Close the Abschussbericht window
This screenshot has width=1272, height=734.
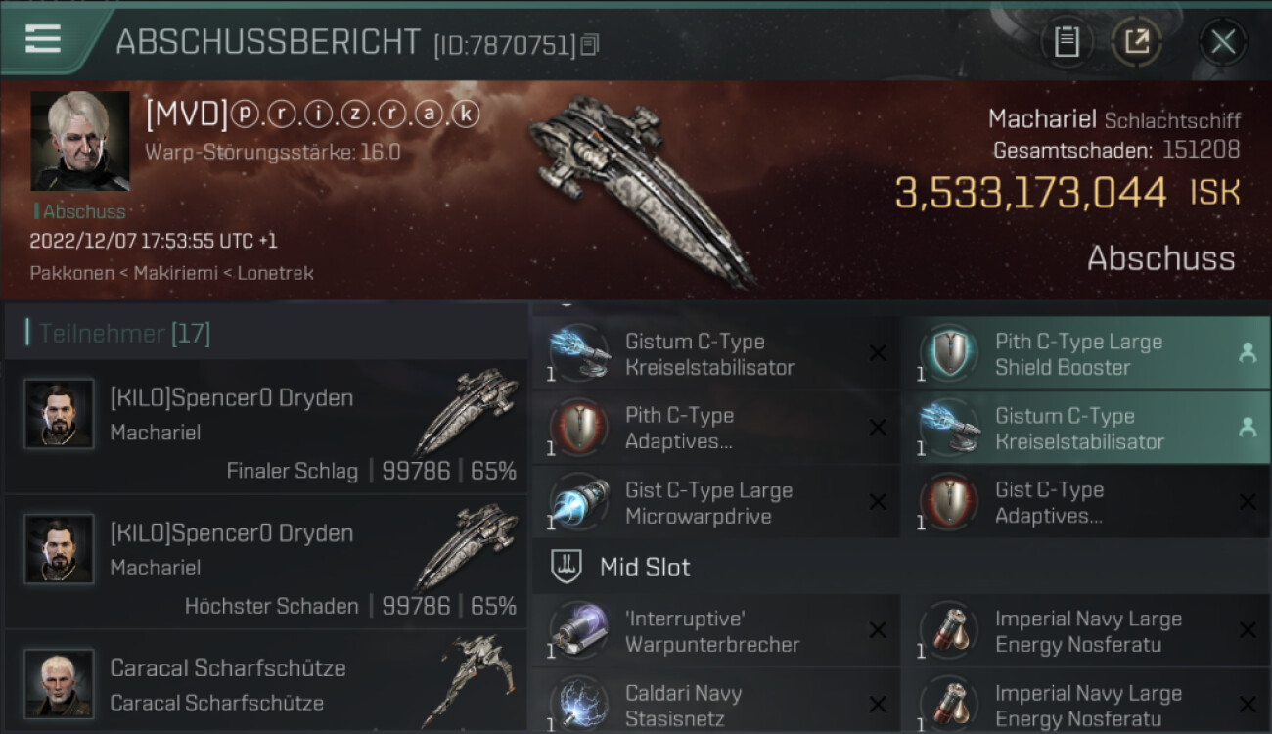tap(1223, 42)
